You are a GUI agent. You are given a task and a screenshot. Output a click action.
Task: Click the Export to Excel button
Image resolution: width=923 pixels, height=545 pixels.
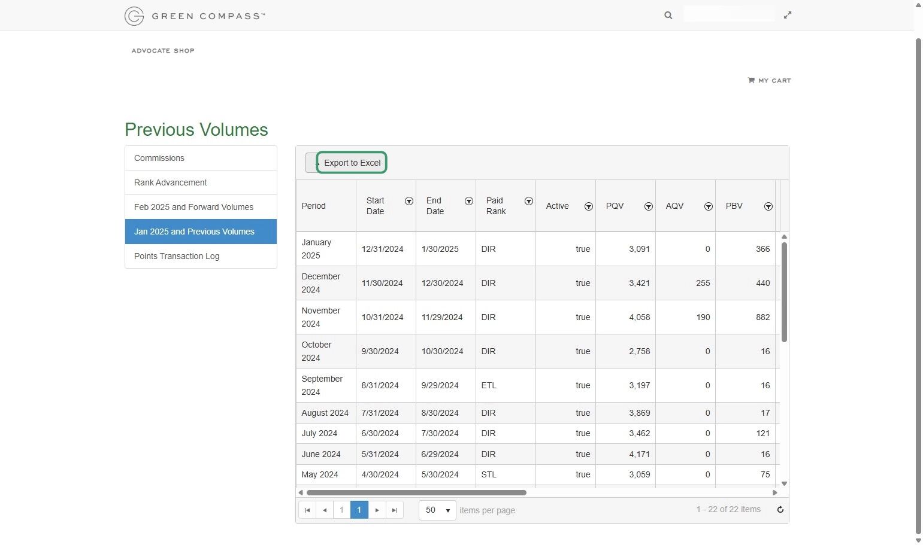[x=352, y=162]
